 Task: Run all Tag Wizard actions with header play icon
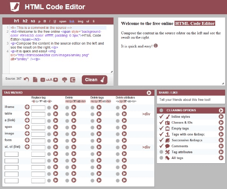pos(149,93)
